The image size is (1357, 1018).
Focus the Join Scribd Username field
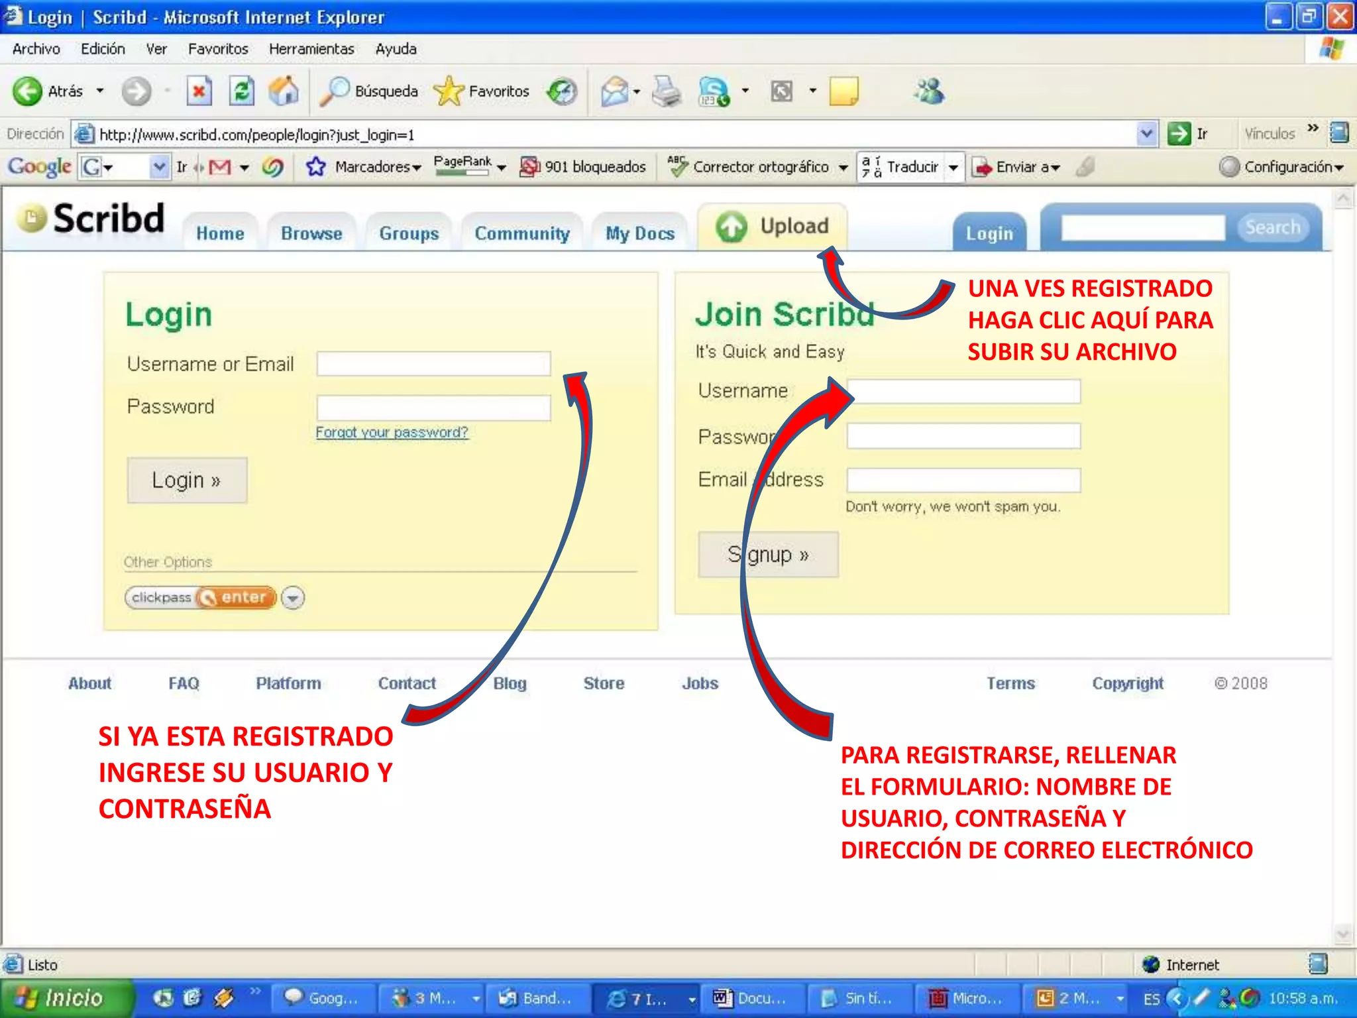(x=963, y=391)
